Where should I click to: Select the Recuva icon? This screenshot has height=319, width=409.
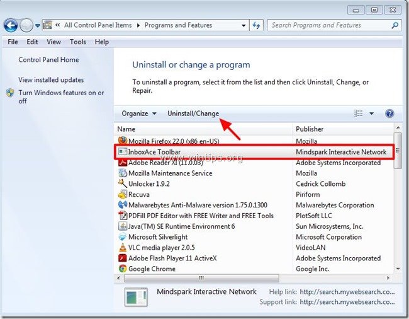(x=123, y=194)
